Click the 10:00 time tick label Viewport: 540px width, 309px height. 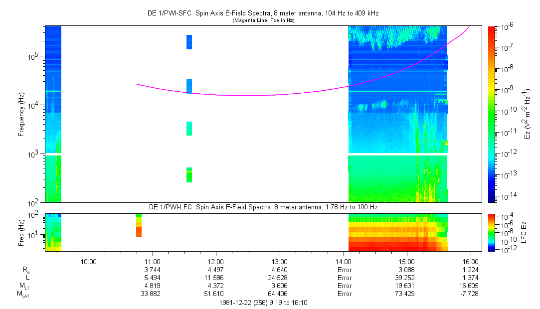[89, 262]
